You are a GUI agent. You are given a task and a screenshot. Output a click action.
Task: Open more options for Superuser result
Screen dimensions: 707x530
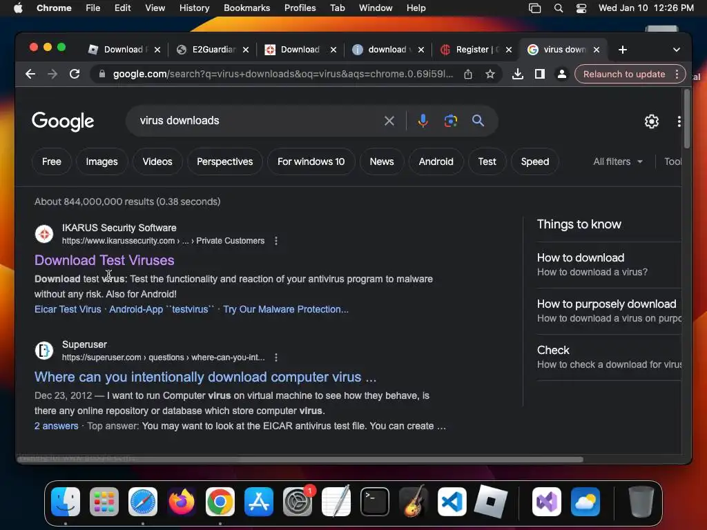pyautogui.click(x=276, y=357)
